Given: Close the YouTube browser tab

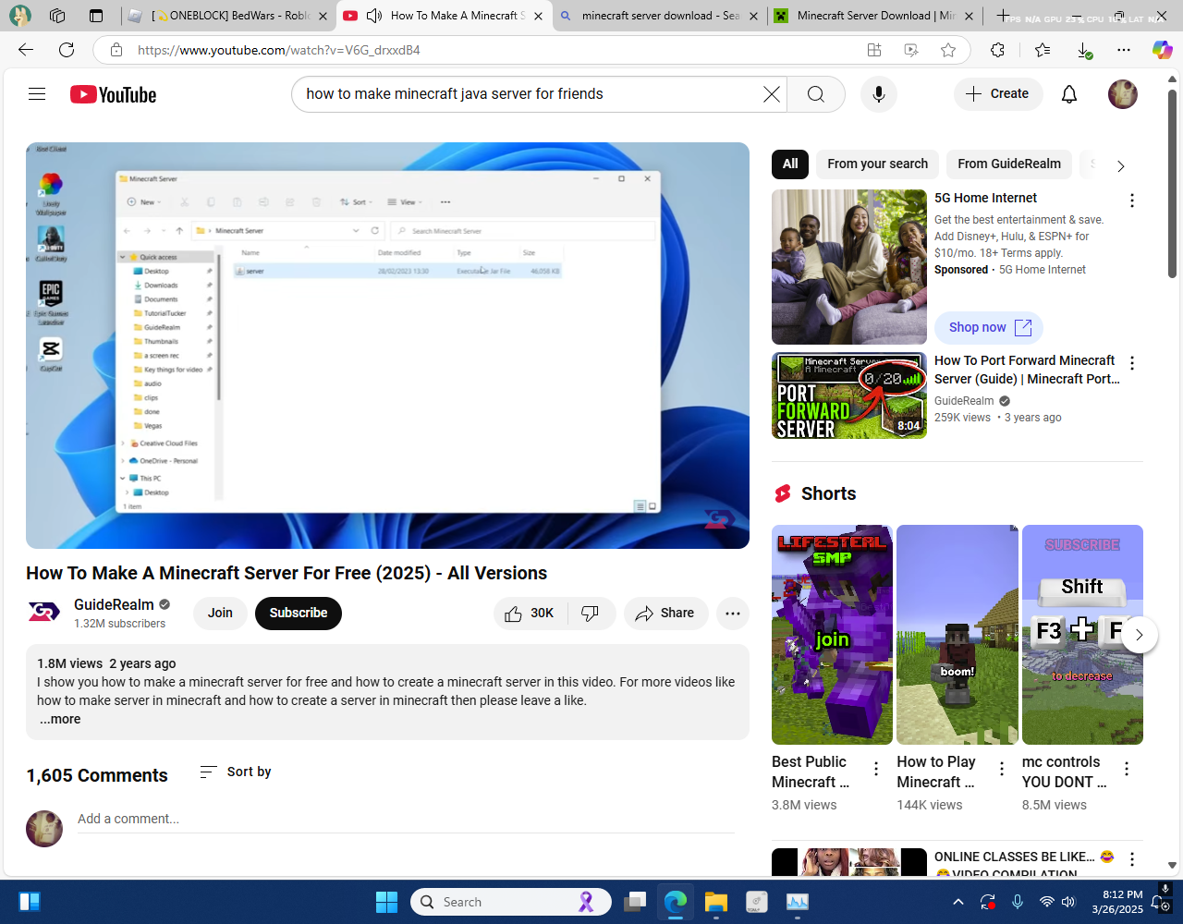Looking at the screenshot, I should pyautogui.click(x=539, y=16).
